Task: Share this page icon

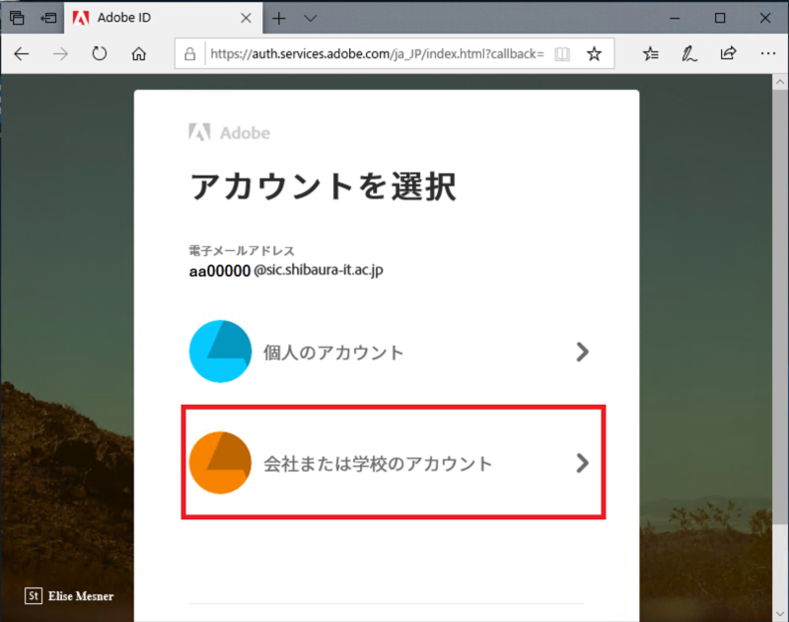Action: pyautogui.click(x=728, y=53)
